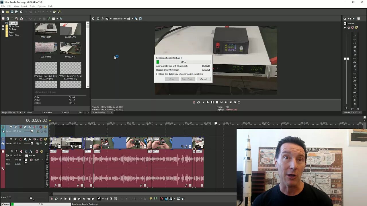
Task: Open Video Preview project properties gear
Action: pyautogui.click(x=93, y=19)
